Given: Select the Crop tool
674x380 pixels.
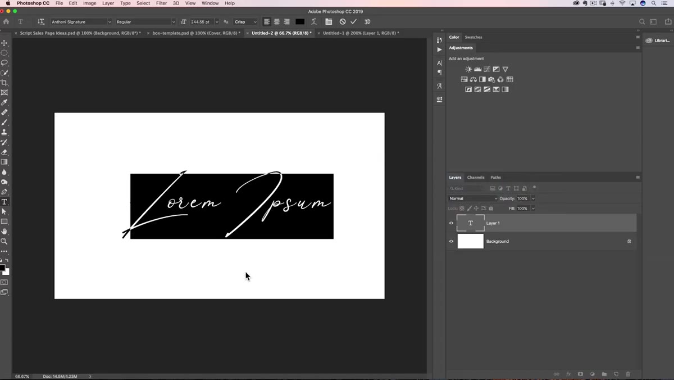Looking at the screenshot, I should 4,83.
